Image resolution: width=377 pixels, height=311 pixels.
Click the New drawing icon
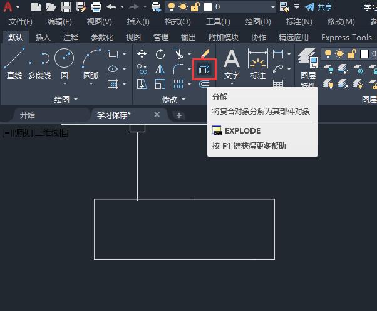tap(36, 7)
